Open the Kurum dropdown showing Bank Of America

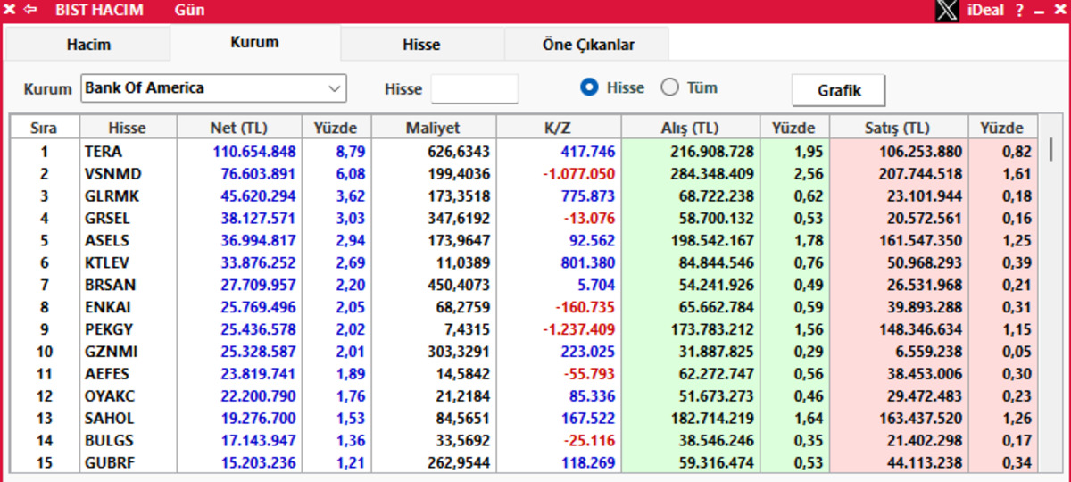coord(213,88)
